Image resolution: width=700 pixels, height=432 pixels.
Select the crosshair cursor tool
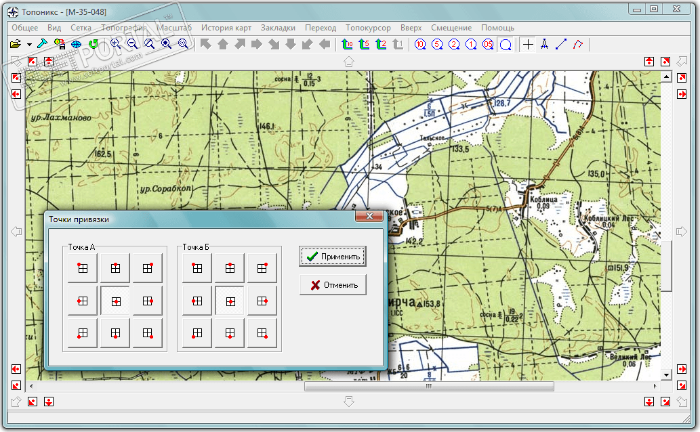(528, 45)
